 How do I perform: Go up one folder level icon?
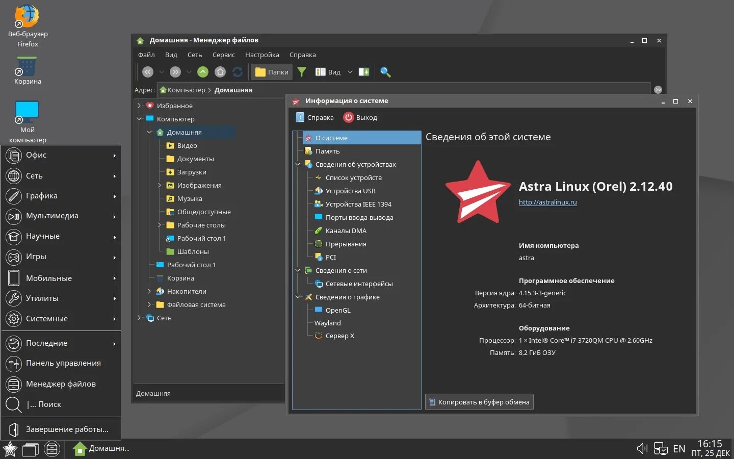203,72
